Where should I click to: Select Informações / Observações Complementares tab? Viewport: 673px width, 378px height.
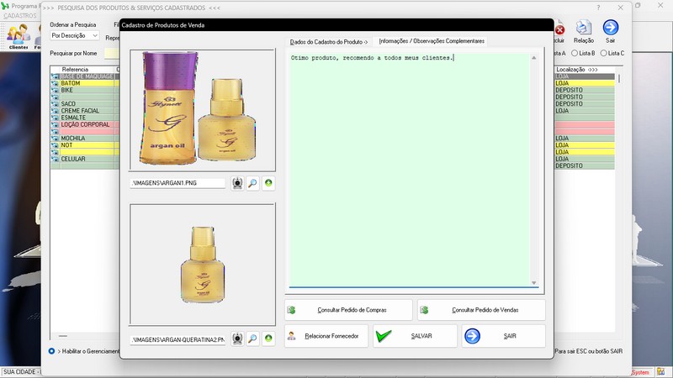point(432,41)
